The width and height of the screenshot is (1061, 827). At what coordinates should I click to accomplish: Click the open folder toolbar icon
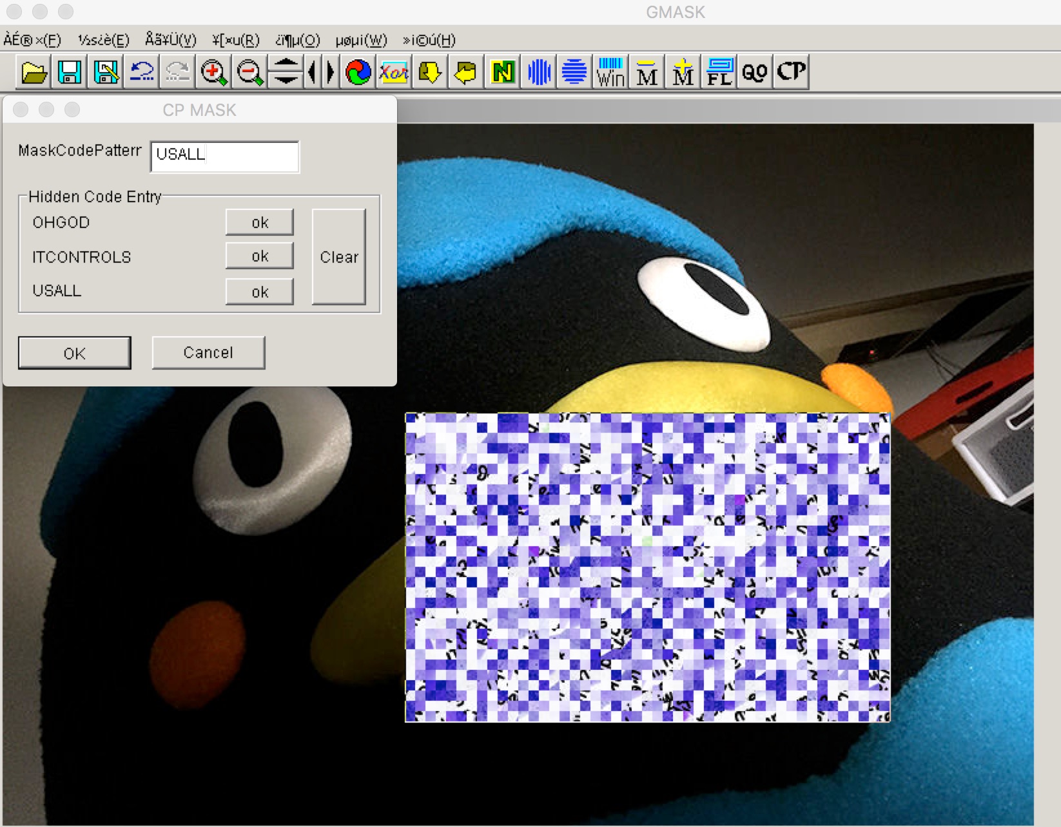tap(34, 71)
